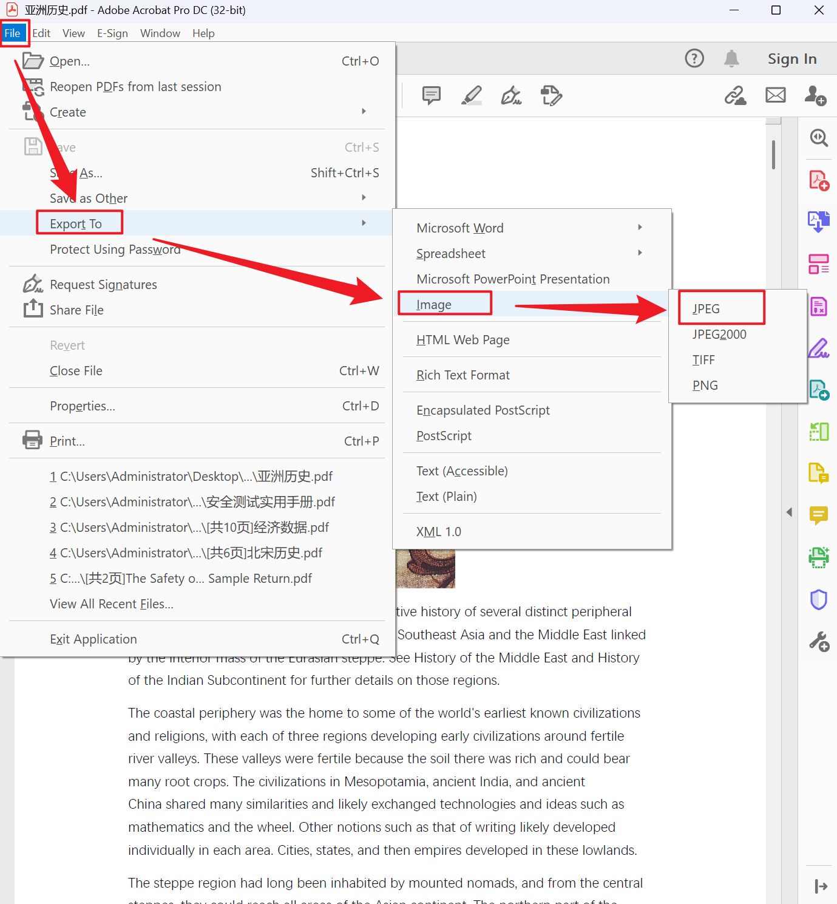The width and height of the screenshot is (837, 904).
Task: Select the highlight text tool
Action: (472, 95)
